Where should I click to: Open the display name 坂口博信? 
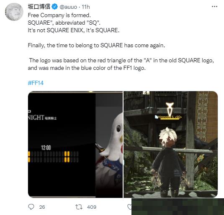pos(39,7)
